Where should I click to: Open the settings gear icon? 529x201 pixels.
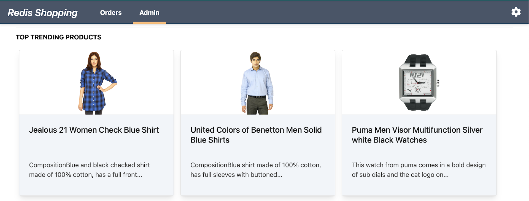point(516,12)
